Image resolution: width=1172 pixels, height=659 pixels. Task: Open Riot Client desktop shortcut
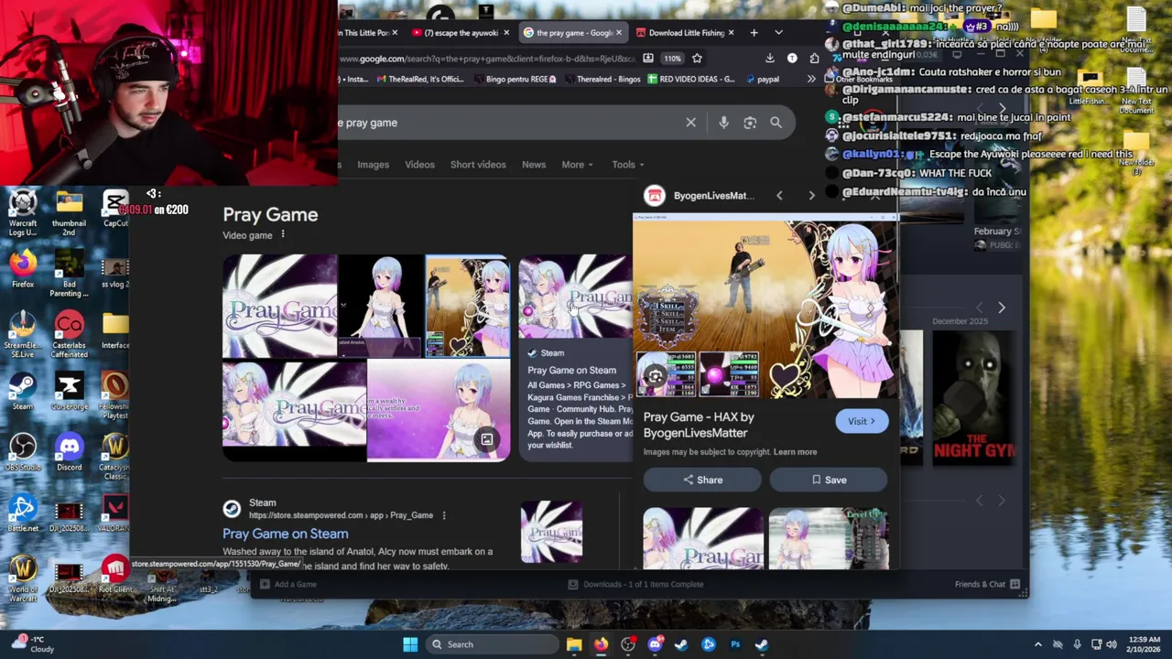[x=114, y=575]
